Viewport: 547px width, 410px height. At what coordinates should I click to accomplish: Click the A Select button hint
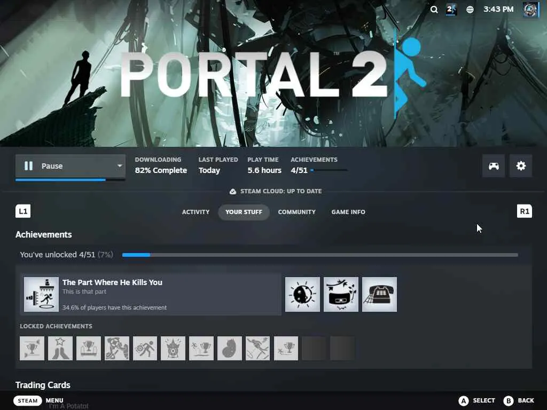[477, 400]
